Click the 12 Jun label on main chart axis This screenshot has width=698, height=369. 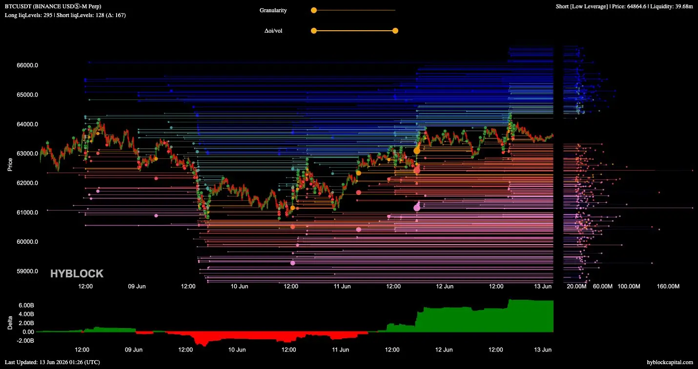pyautogui.click(x=445, y=287)
